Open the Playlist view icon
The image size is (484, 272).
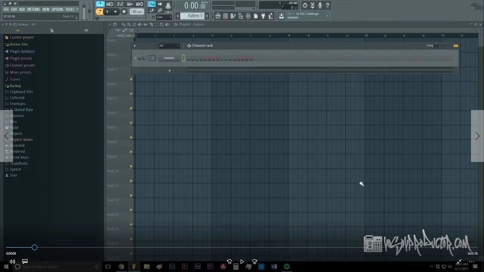(218, 16)
